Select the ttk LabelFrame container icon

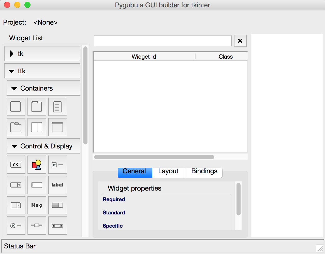pos(37,107)
